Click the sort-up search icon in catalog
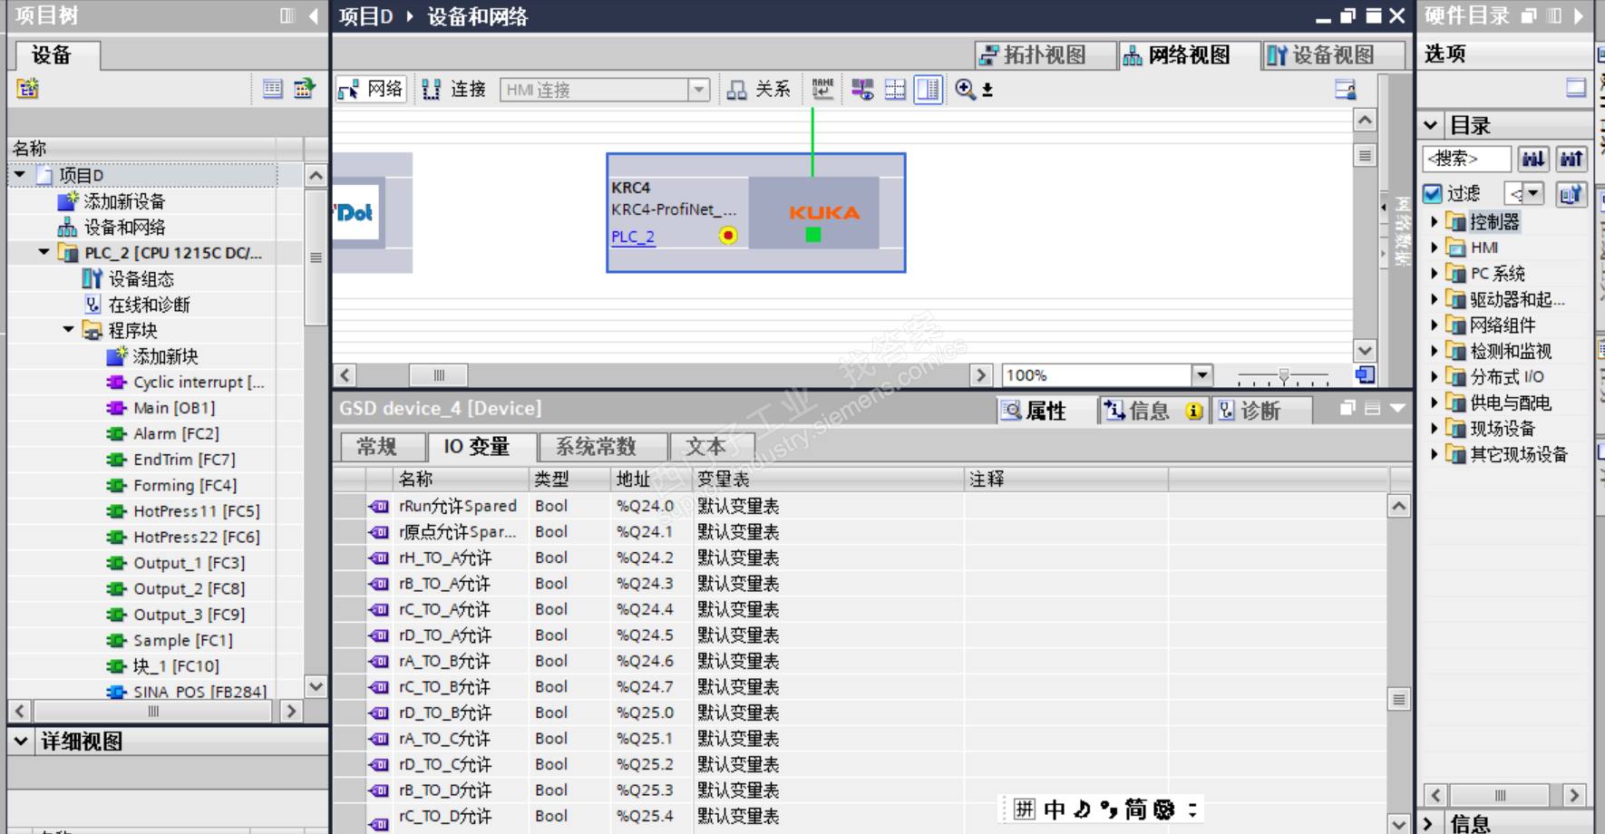 [1571, 159]
